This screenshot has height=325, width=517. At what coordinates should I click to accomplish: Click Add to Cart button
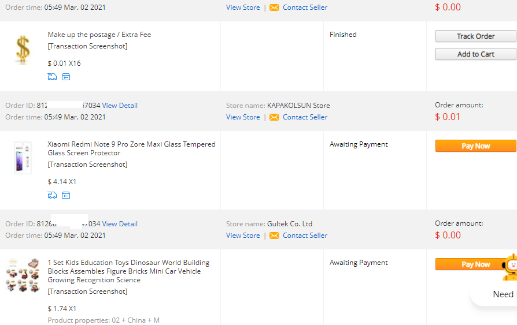(x=475, y=54)
